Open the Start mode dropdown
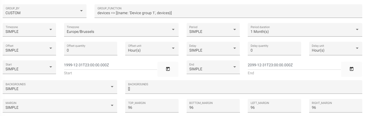The image size is (366, 116). 29,67
